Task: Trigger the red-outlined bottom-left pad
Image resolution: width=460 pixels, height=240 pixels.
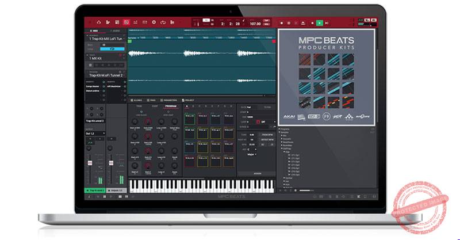Action: [x=190, y=162]
